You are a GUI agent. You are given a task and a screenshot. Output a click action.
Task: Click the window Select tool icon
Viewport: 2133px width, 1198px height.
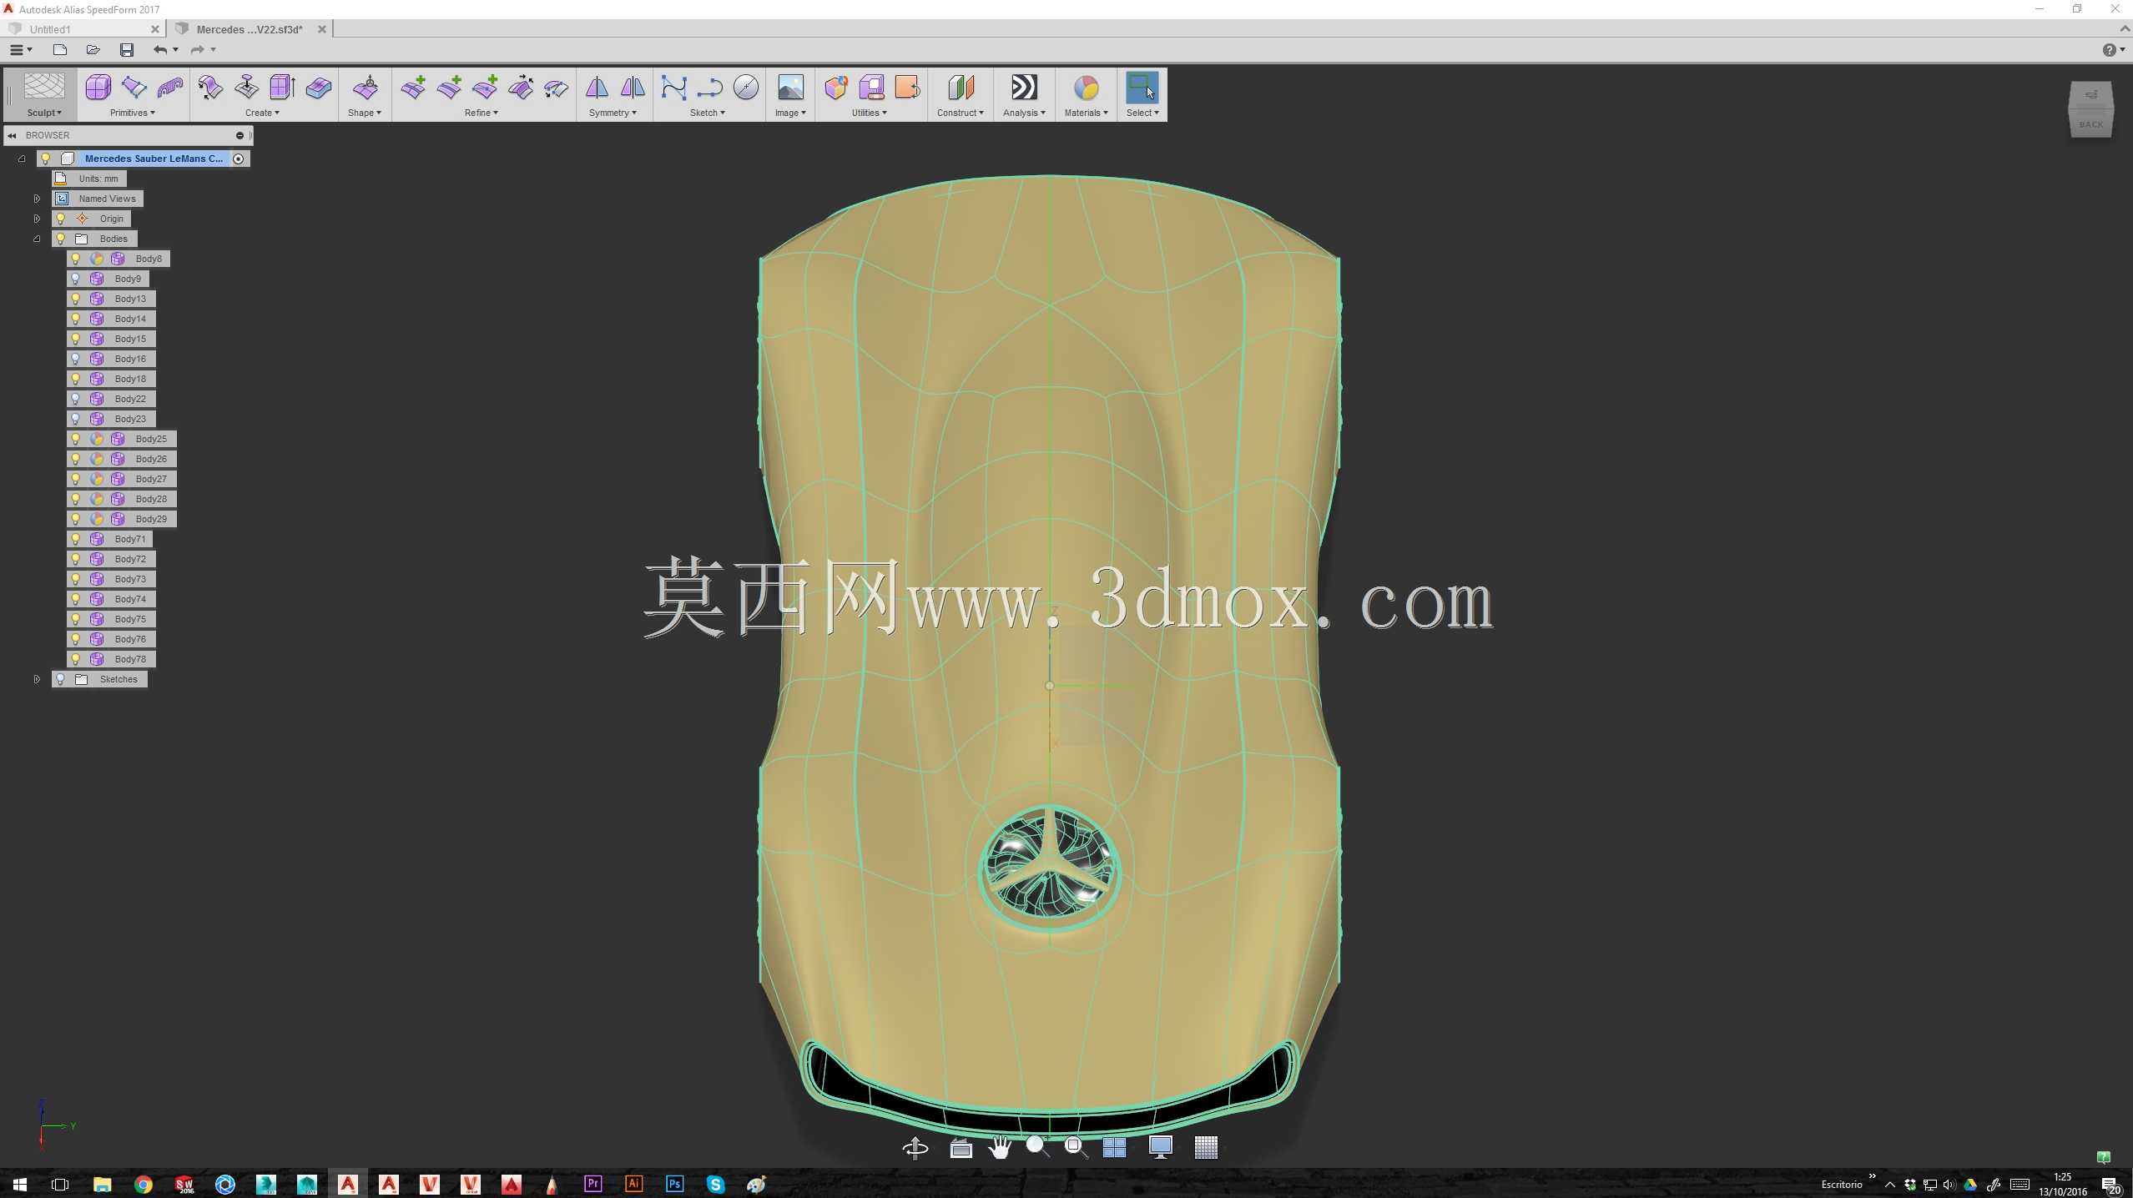pyautogui.click(x=1142, y=87)
